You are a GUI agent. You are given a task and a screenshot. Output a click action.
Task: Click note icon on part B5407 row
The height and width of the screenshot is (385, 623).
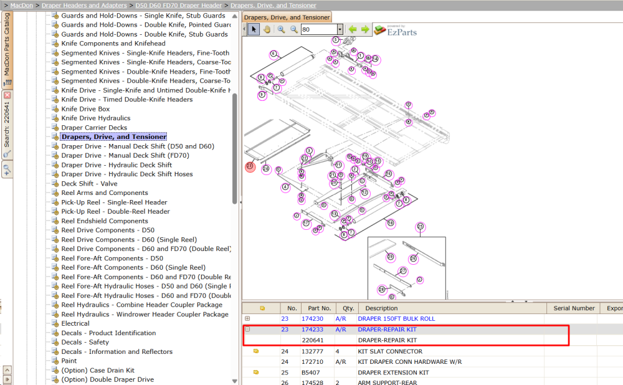[256, 373]
